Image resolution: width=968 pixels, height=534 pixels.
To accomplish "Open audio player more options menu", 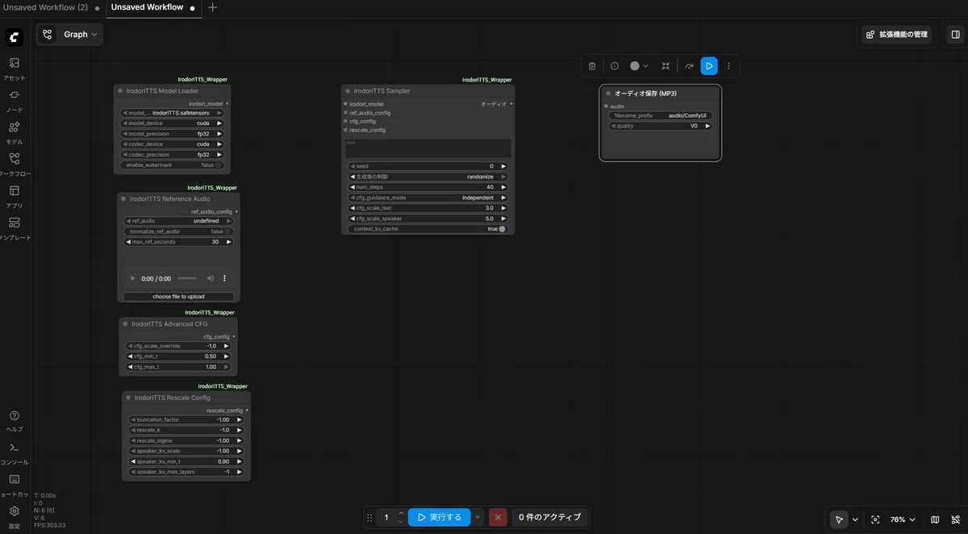I will 224,278.
